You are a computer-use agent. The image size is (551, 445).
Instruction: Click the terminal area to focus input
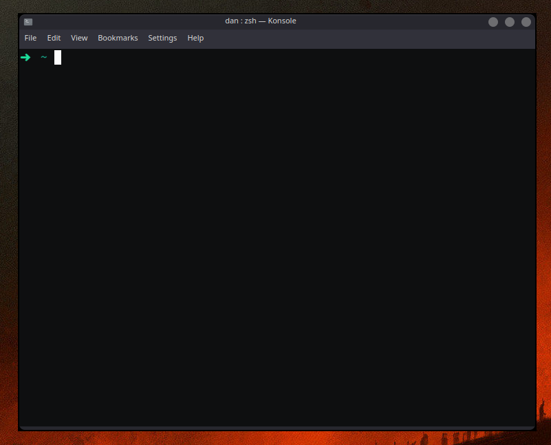[x=275, y=241]
